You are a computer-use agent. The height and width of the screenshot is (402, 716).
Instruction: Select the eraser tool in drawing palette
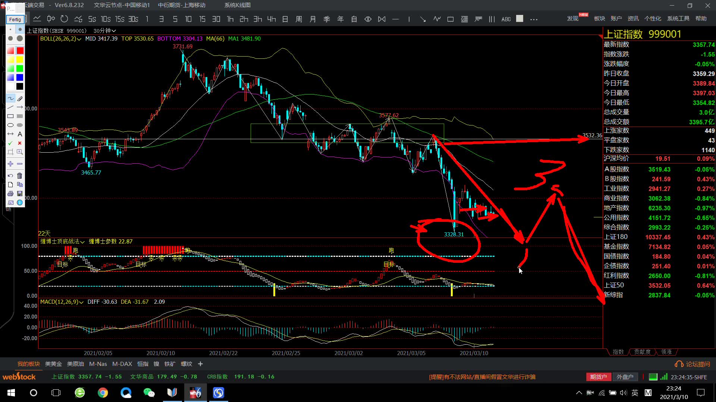point(20,99)
